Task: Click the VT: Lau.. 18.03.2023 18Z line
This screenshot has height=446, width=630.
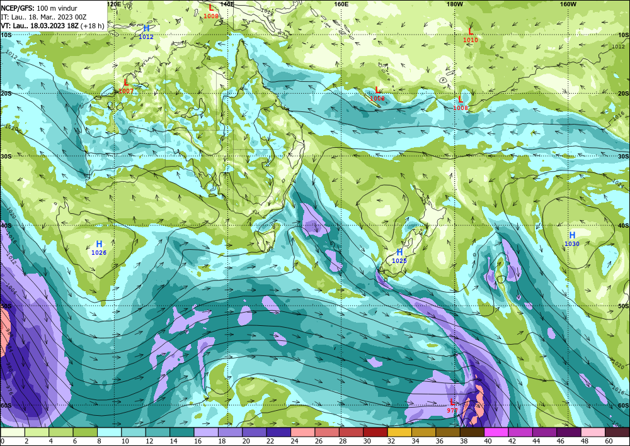Action: tap(52, 26)
